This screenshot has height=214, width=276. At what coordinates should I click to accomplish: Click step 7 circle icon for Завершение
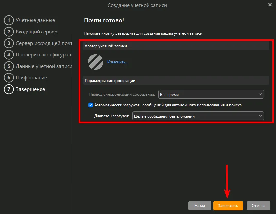coord(9,89)
